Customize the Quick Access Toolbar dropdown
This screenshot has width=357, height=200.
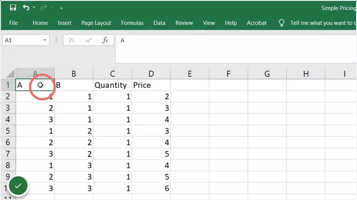[62, 8]
